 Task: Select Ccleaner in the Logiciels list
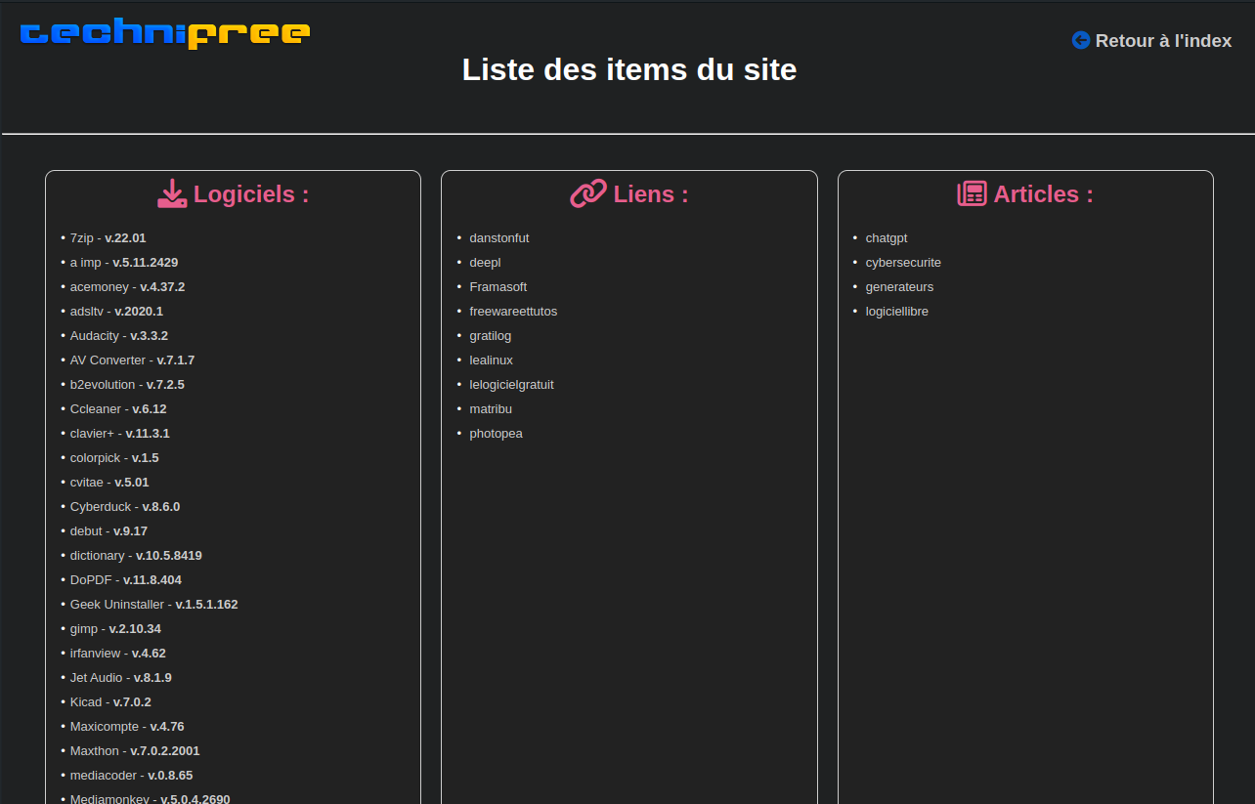96,409
